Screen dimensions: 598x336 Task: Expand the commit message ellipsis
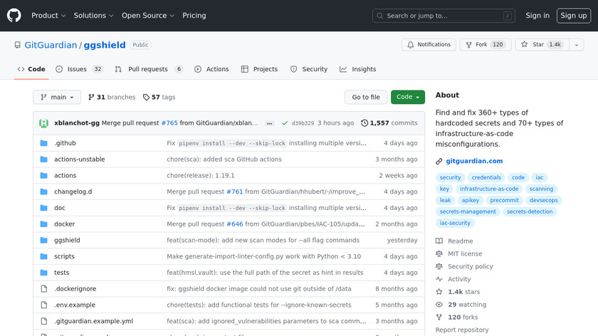(270, 123)
